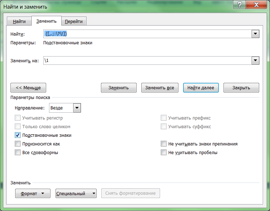Click Снять форматирование button
270x211 pixels.
click(130, 193)
